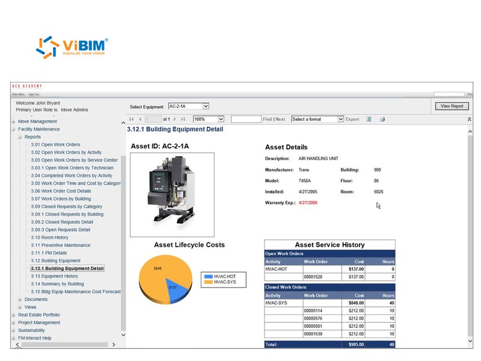
Task: Collapse the Reports tree node
Action: point(19,137)
